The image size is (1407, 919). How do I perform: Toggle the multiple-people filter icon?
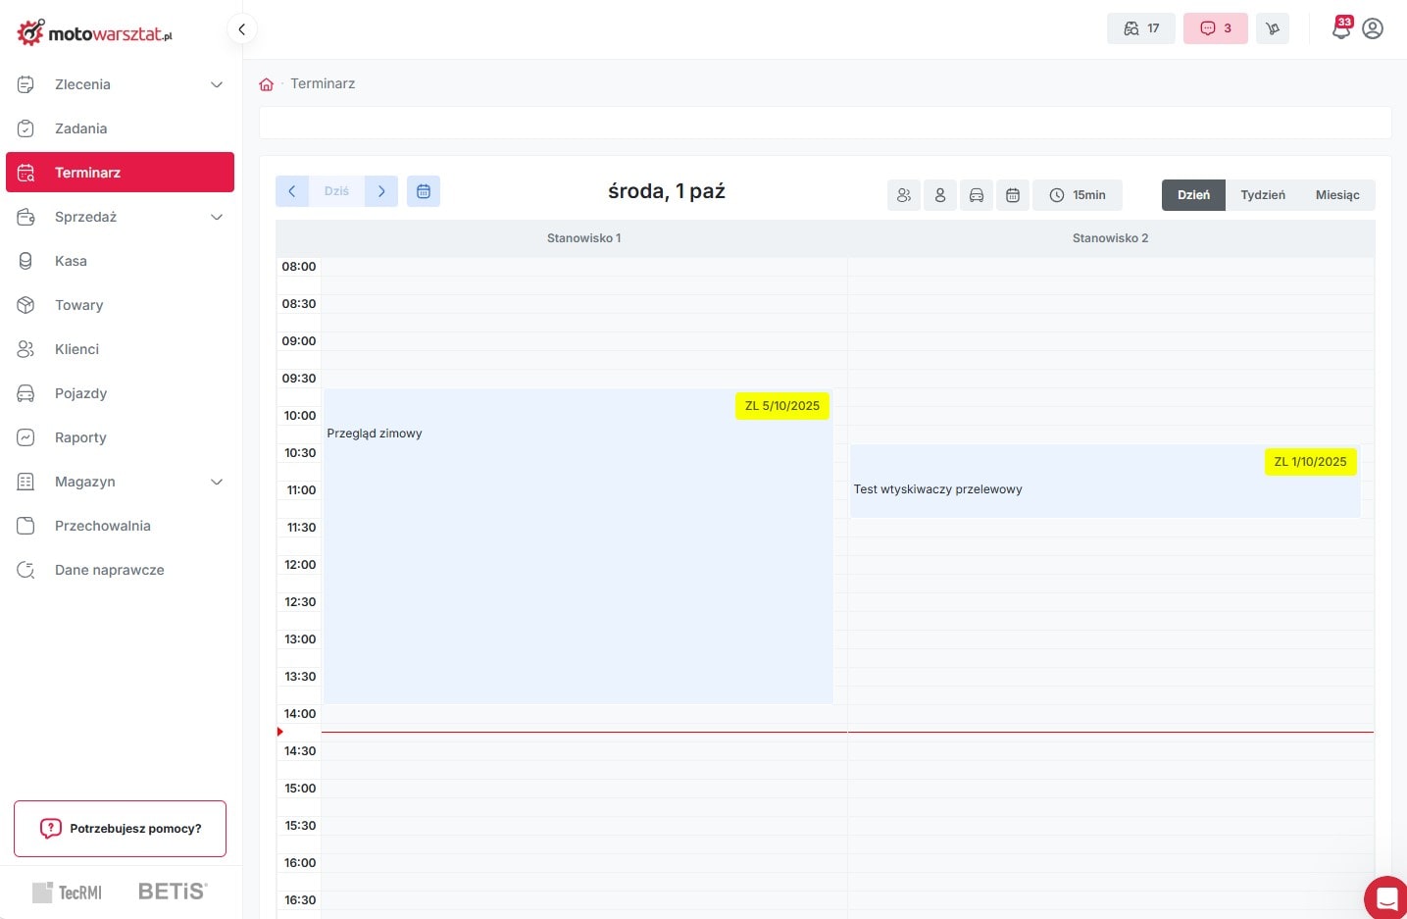[x=904, y=195]
